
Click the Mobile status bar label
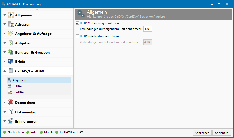coord(49,132)
